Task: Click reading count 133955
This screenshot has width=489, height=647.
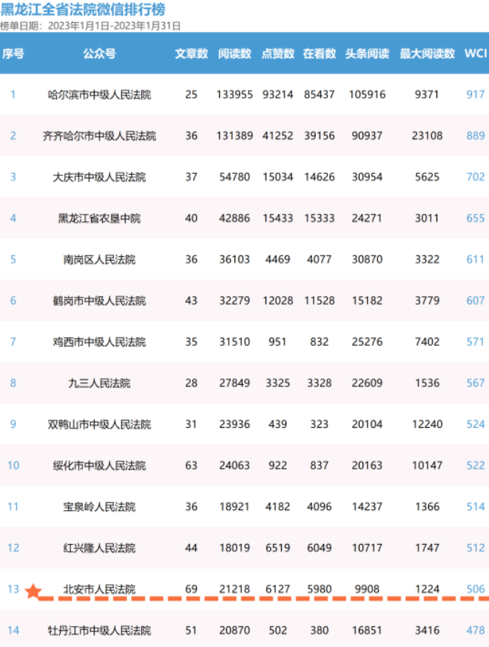Action: pyautogui.click(x=235, y=95)
